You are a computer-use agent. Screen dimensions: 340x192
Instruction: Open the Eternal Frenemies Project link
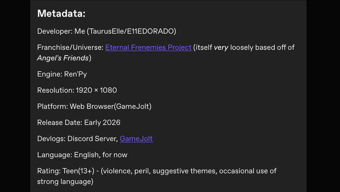click(148, 48)
